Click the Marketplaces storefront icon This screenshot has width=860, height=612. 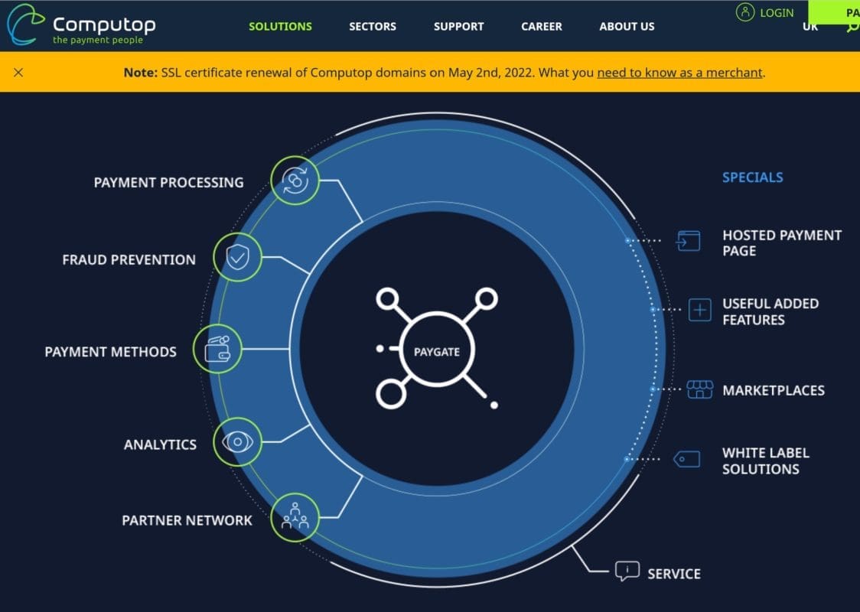tap(699, 389)
